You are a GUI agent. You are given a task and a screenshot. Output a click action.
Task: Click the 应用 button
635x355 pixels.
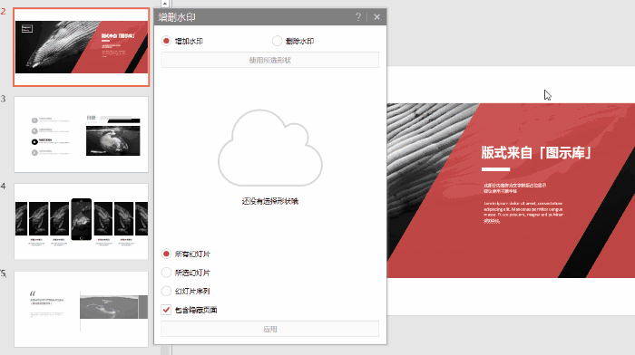click(269, 329)
